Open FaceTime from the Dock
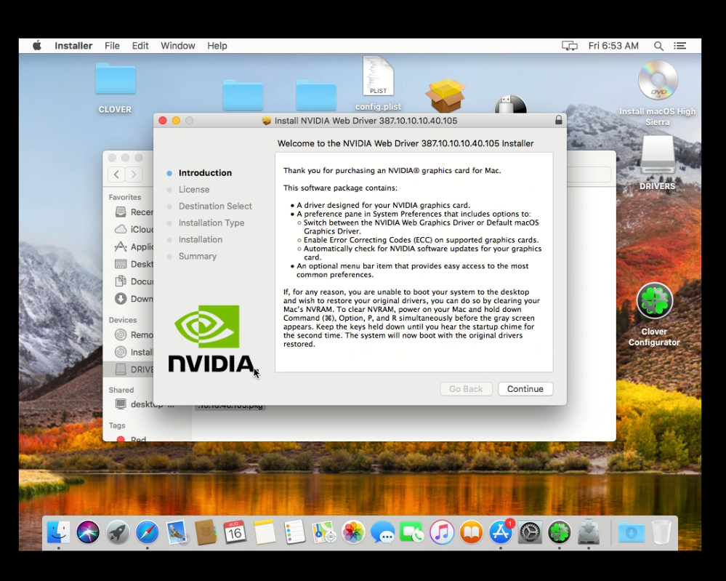 click(412, 532)
